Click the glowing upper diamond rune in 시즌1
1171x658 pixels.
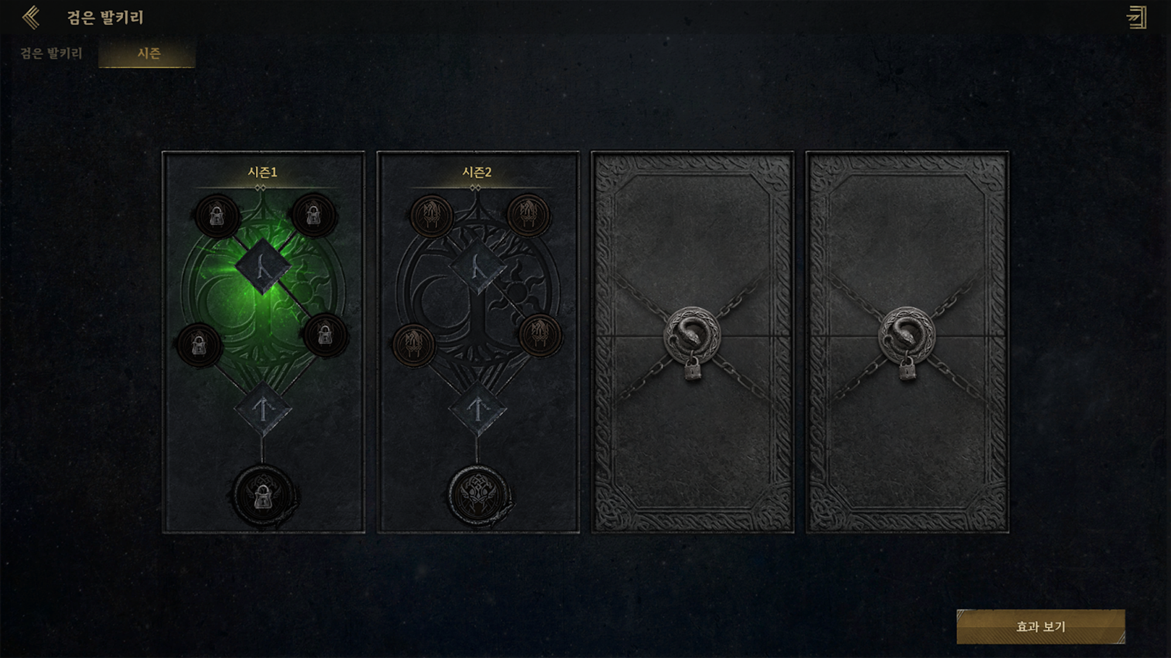263,267
